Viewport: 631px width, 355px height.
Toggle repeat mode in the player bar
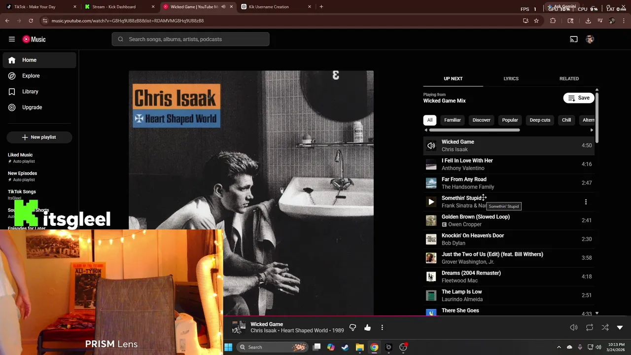pyautogui.click(x=590, y=327)
